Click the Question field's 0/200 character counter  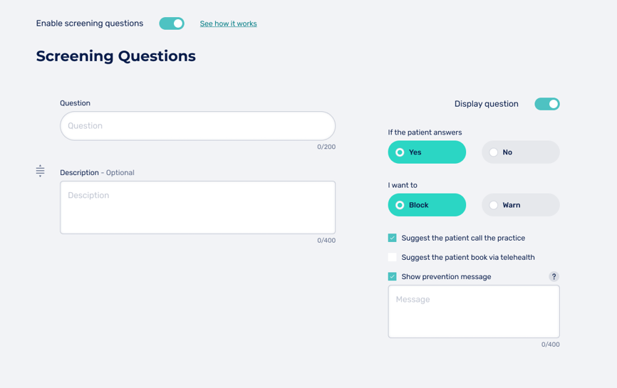(326, 147)
